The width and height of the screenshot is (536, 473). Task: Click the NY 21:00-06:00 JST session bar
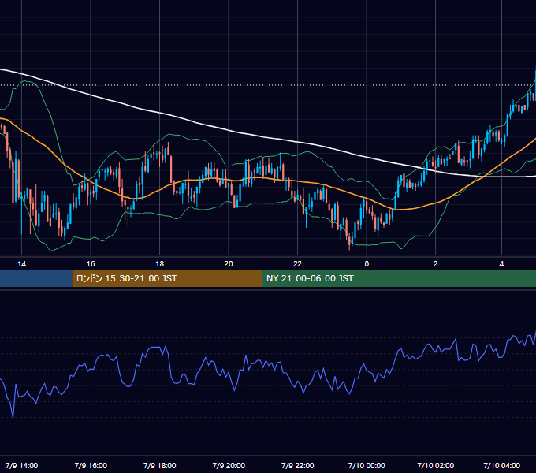click(x=399, y=278)
